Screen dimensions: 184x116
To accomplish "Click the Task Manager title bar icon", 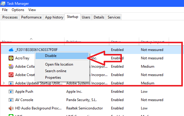I will point(3,3).
